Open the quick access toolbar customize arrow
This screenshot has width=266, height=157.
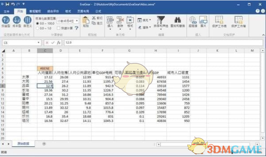[x=23, y=4]
